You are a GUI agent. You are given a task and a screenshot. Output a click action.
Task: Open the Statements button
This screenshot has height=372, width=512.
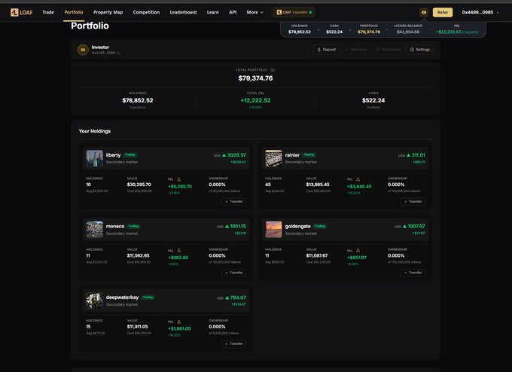coord(389,50)
